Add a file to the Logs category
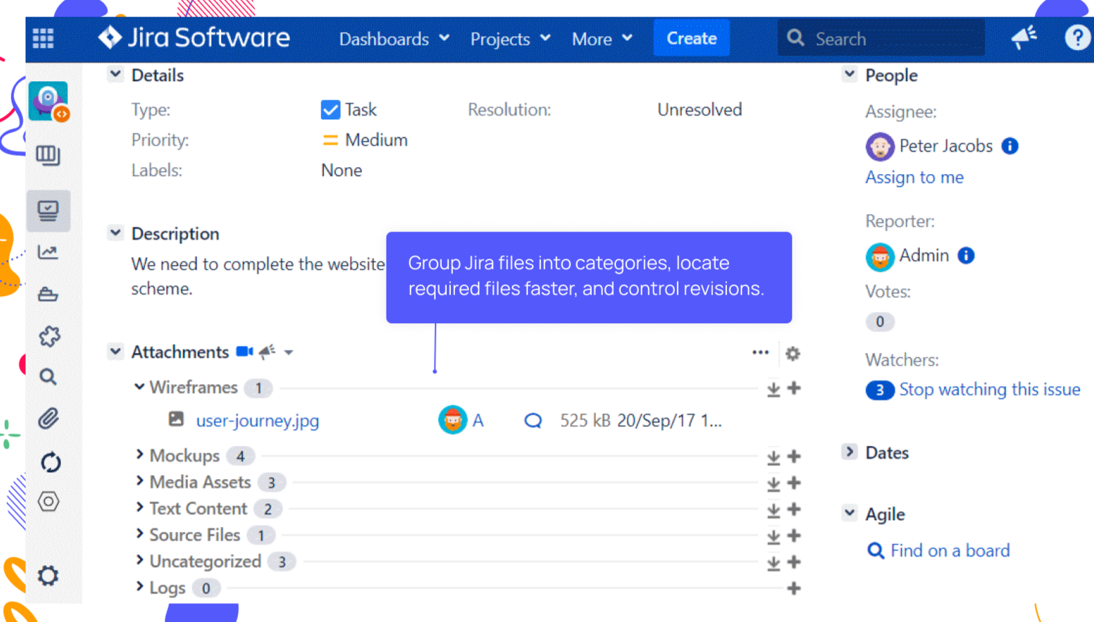 794,589
